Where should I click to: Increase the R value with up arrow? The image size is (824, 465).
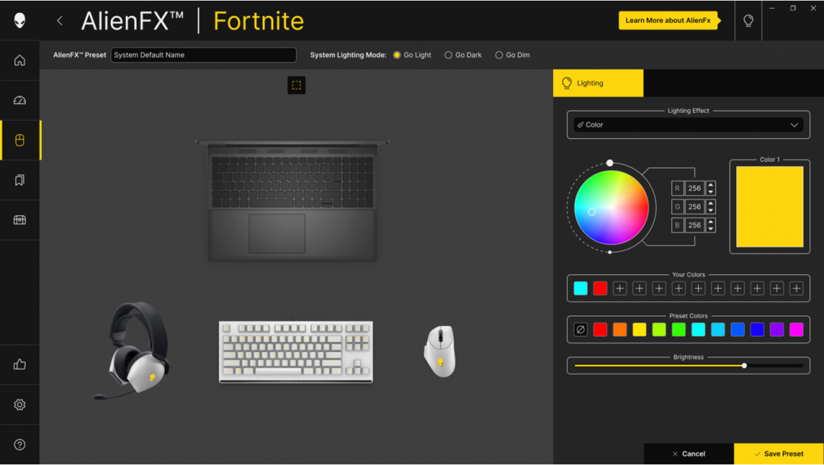710,185
